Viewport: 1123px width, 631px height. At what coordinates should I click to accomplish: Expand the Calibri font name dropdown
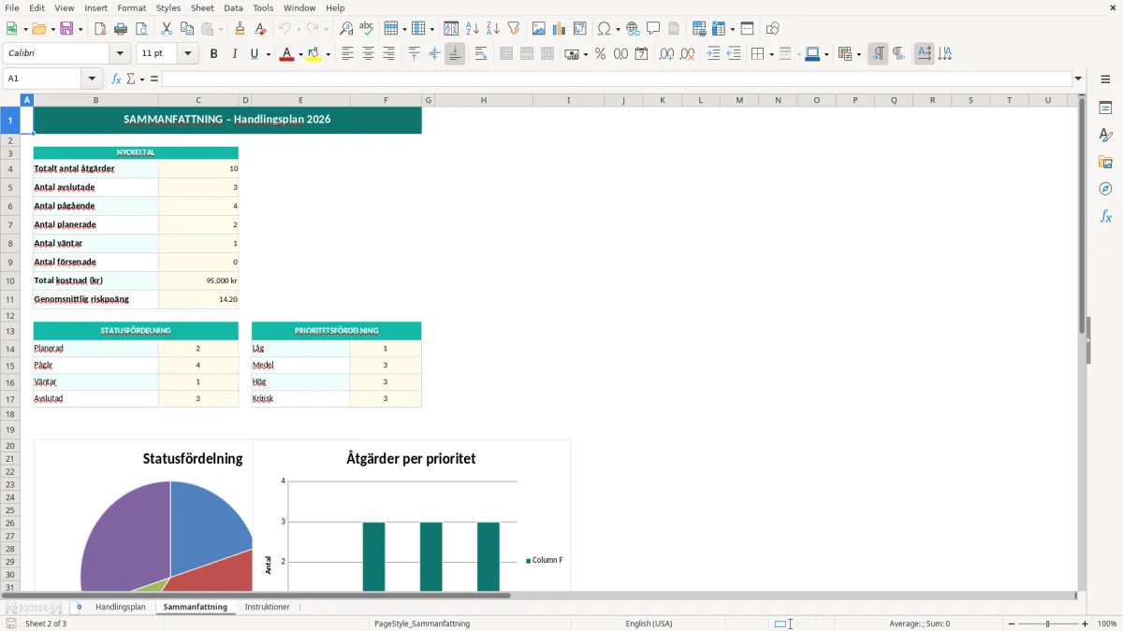point(121,54)
